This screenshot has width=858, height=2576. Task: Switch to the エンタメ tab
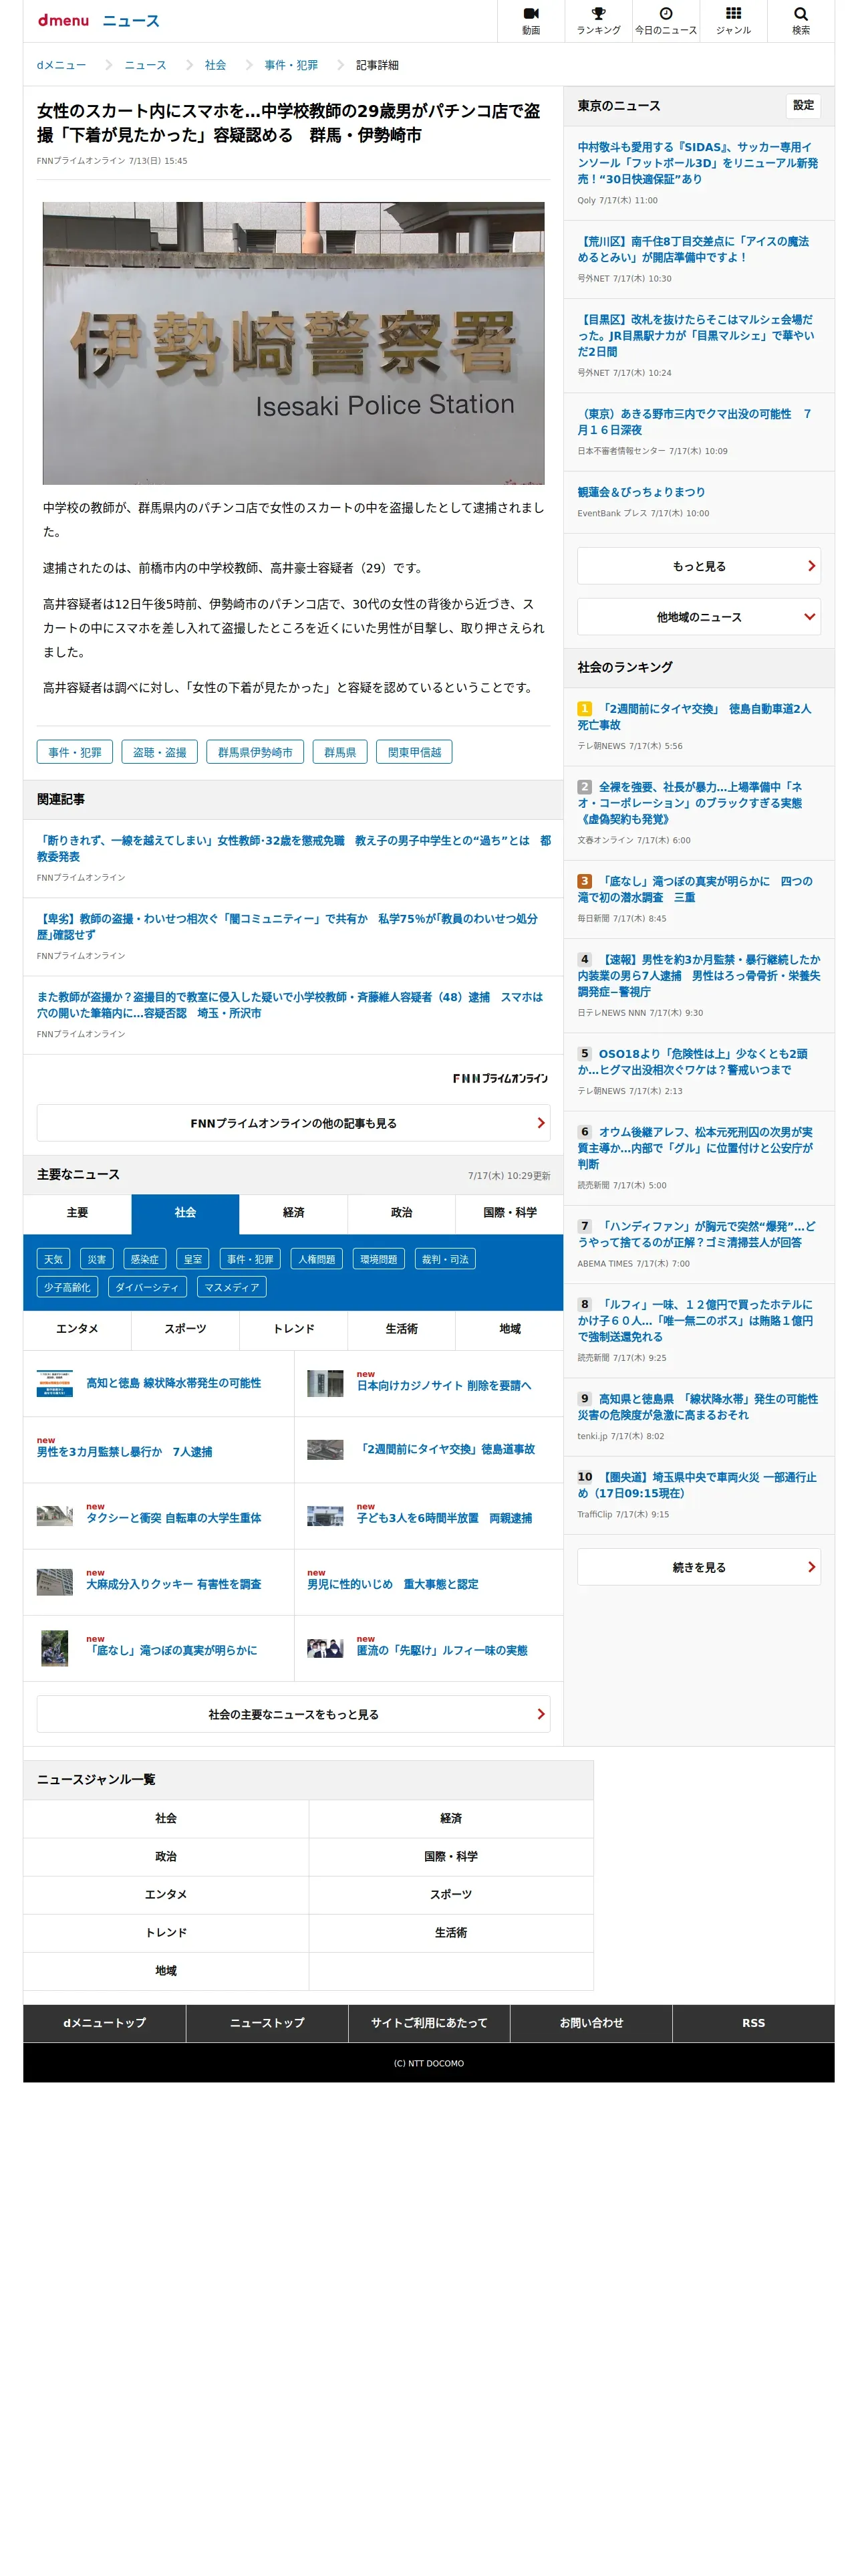coord(77,1329)
